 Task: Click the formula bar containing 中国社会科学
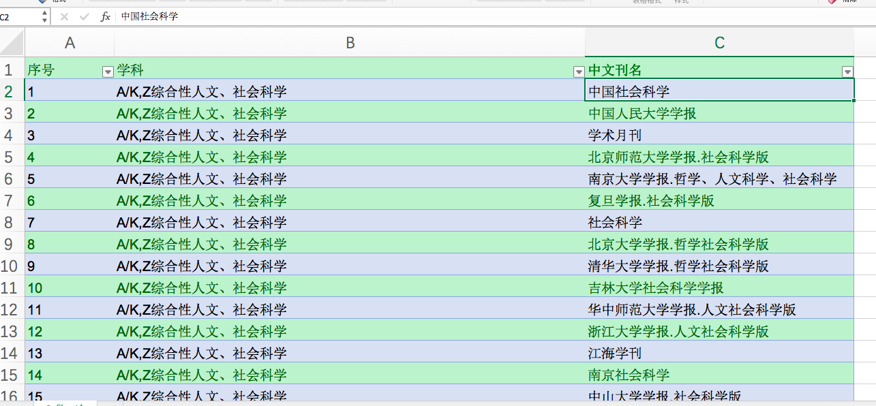point(494,16)
